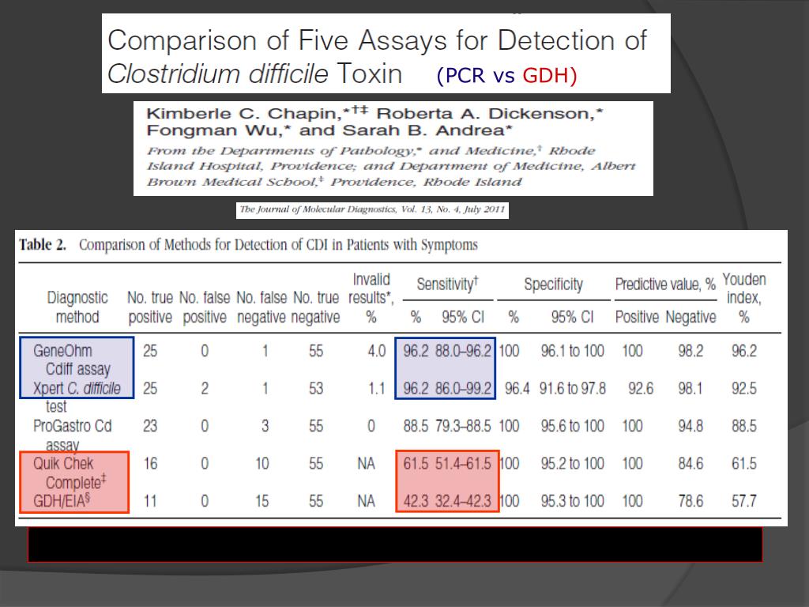Click the "Youden index, %" column header
The width and height of the screenshot is (809, 607).
[744, 298]
